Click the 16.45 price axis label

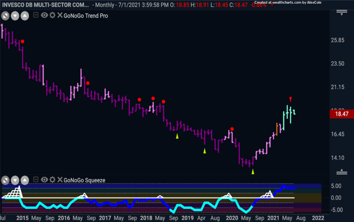pyautogui.click(x=337, y=134)
